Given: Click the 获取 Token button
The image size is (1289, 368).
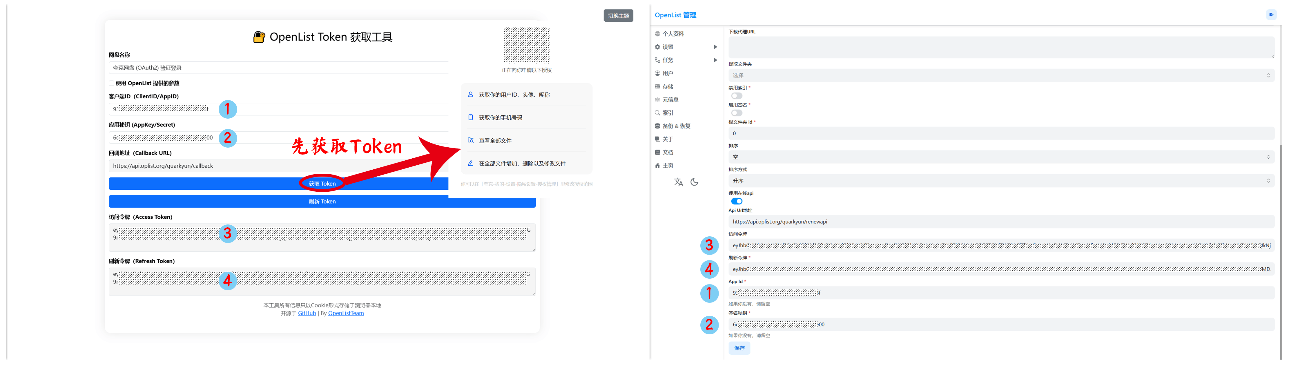Looking at the screenshot, I should coord(322,184).
